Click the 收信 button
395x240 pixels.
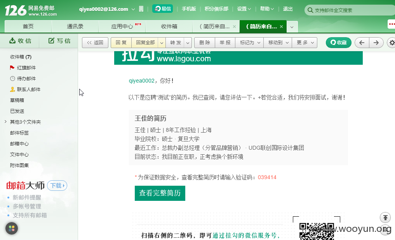click(x=20, y=41)
